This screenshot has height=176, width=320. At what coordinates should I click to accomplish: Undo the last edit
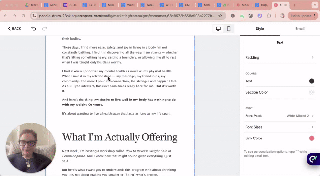(33, 28)
